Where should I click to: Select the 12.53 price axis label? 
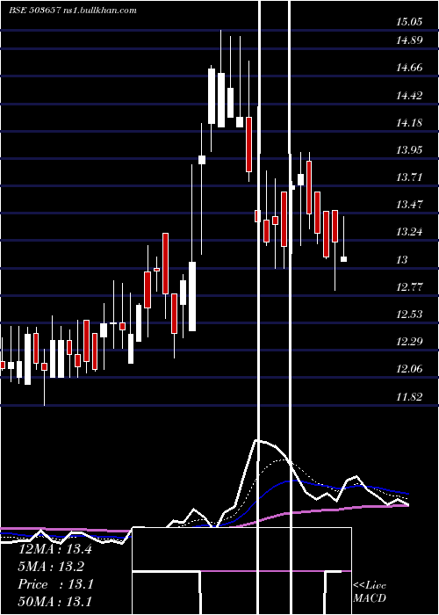[x=409, y=315]
